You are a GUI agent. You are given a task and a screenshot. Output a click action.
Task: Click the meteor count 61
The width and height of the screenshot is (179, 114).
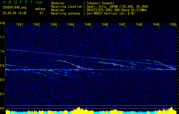[x=41, y=13]
